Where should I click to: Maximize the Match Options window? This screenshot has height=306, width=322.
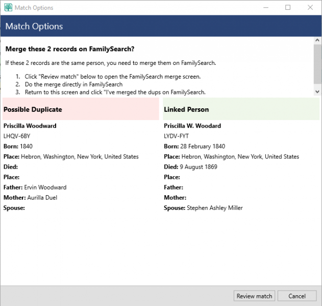click(288, 8)
